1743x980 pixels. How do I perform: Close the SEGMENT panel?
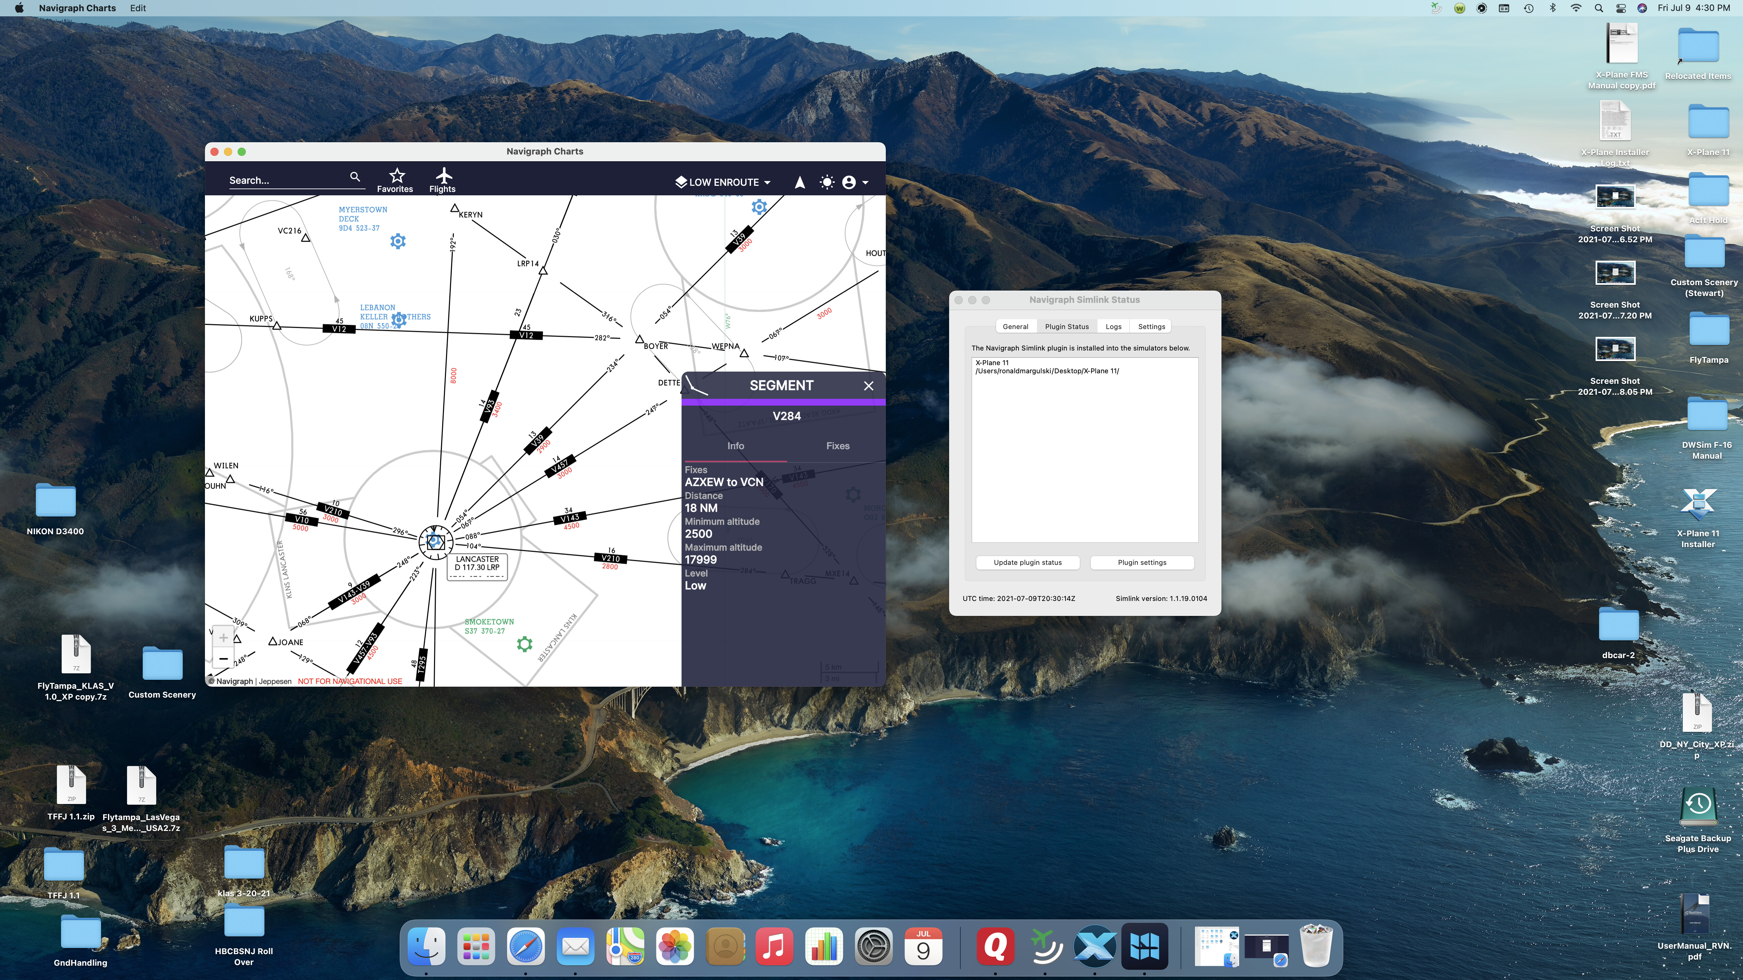pos(869,386)
